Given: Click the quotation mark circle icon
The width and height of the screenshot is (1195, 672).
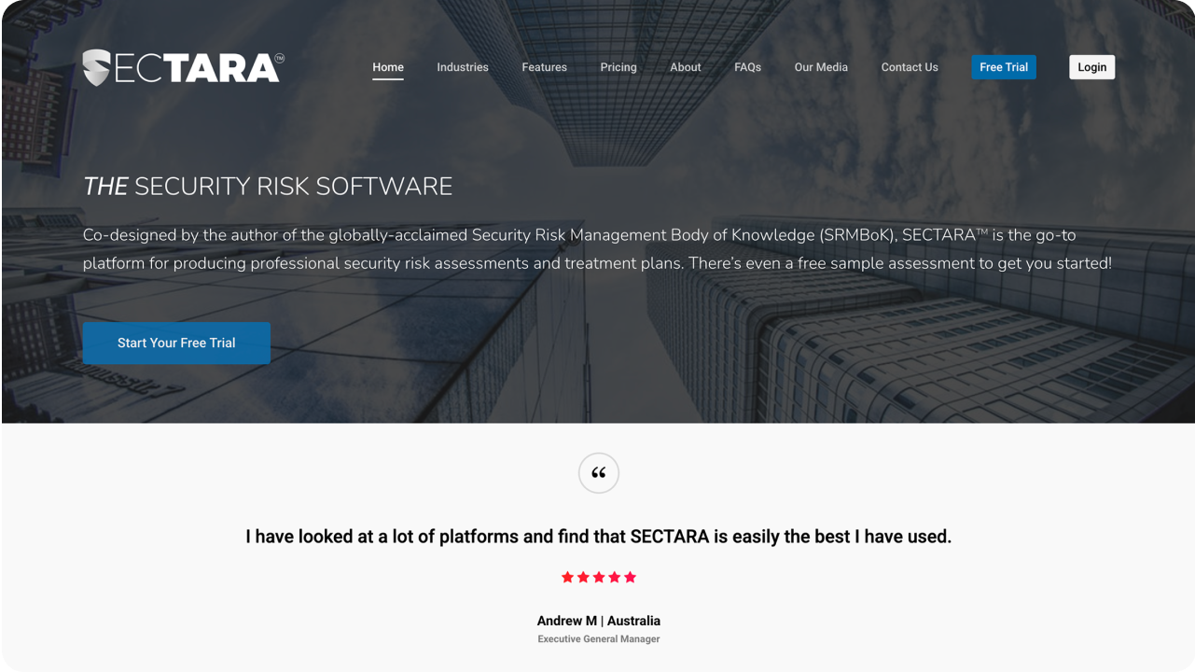Looking at the screenshot, I should pos(599,473).
